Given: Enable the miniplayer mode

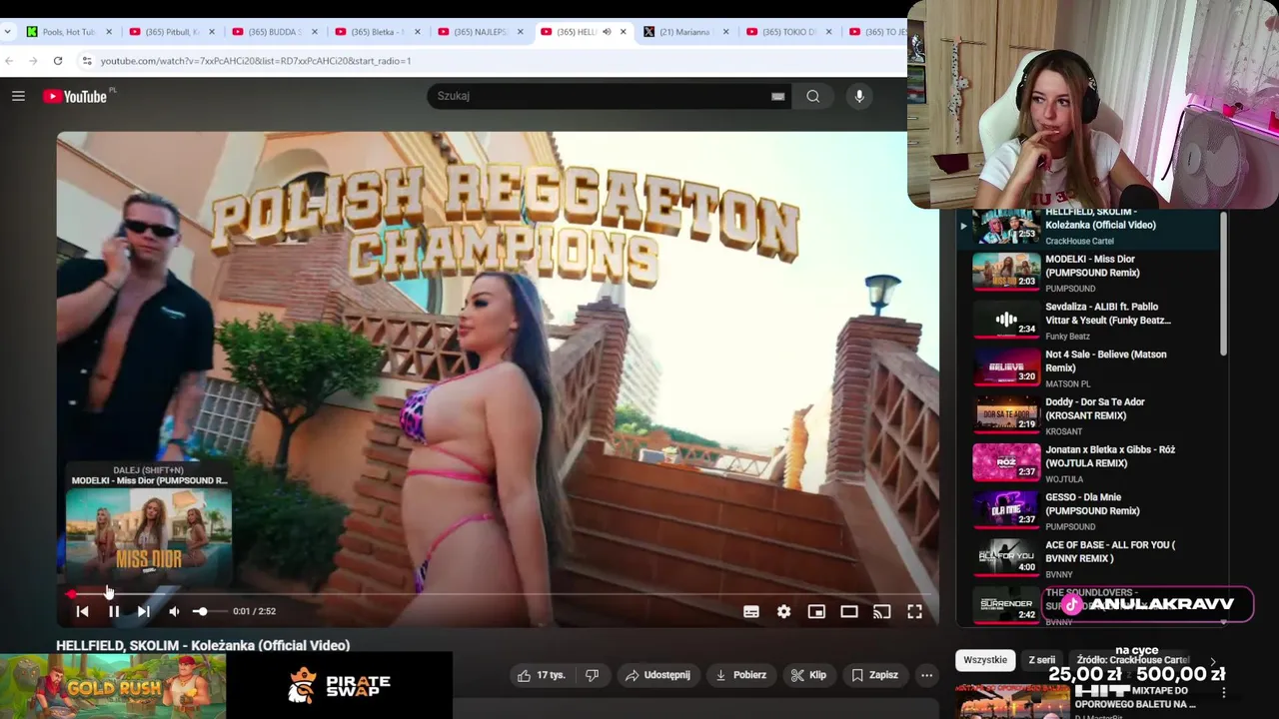Looking at the screenshot, I should point(816,611).
